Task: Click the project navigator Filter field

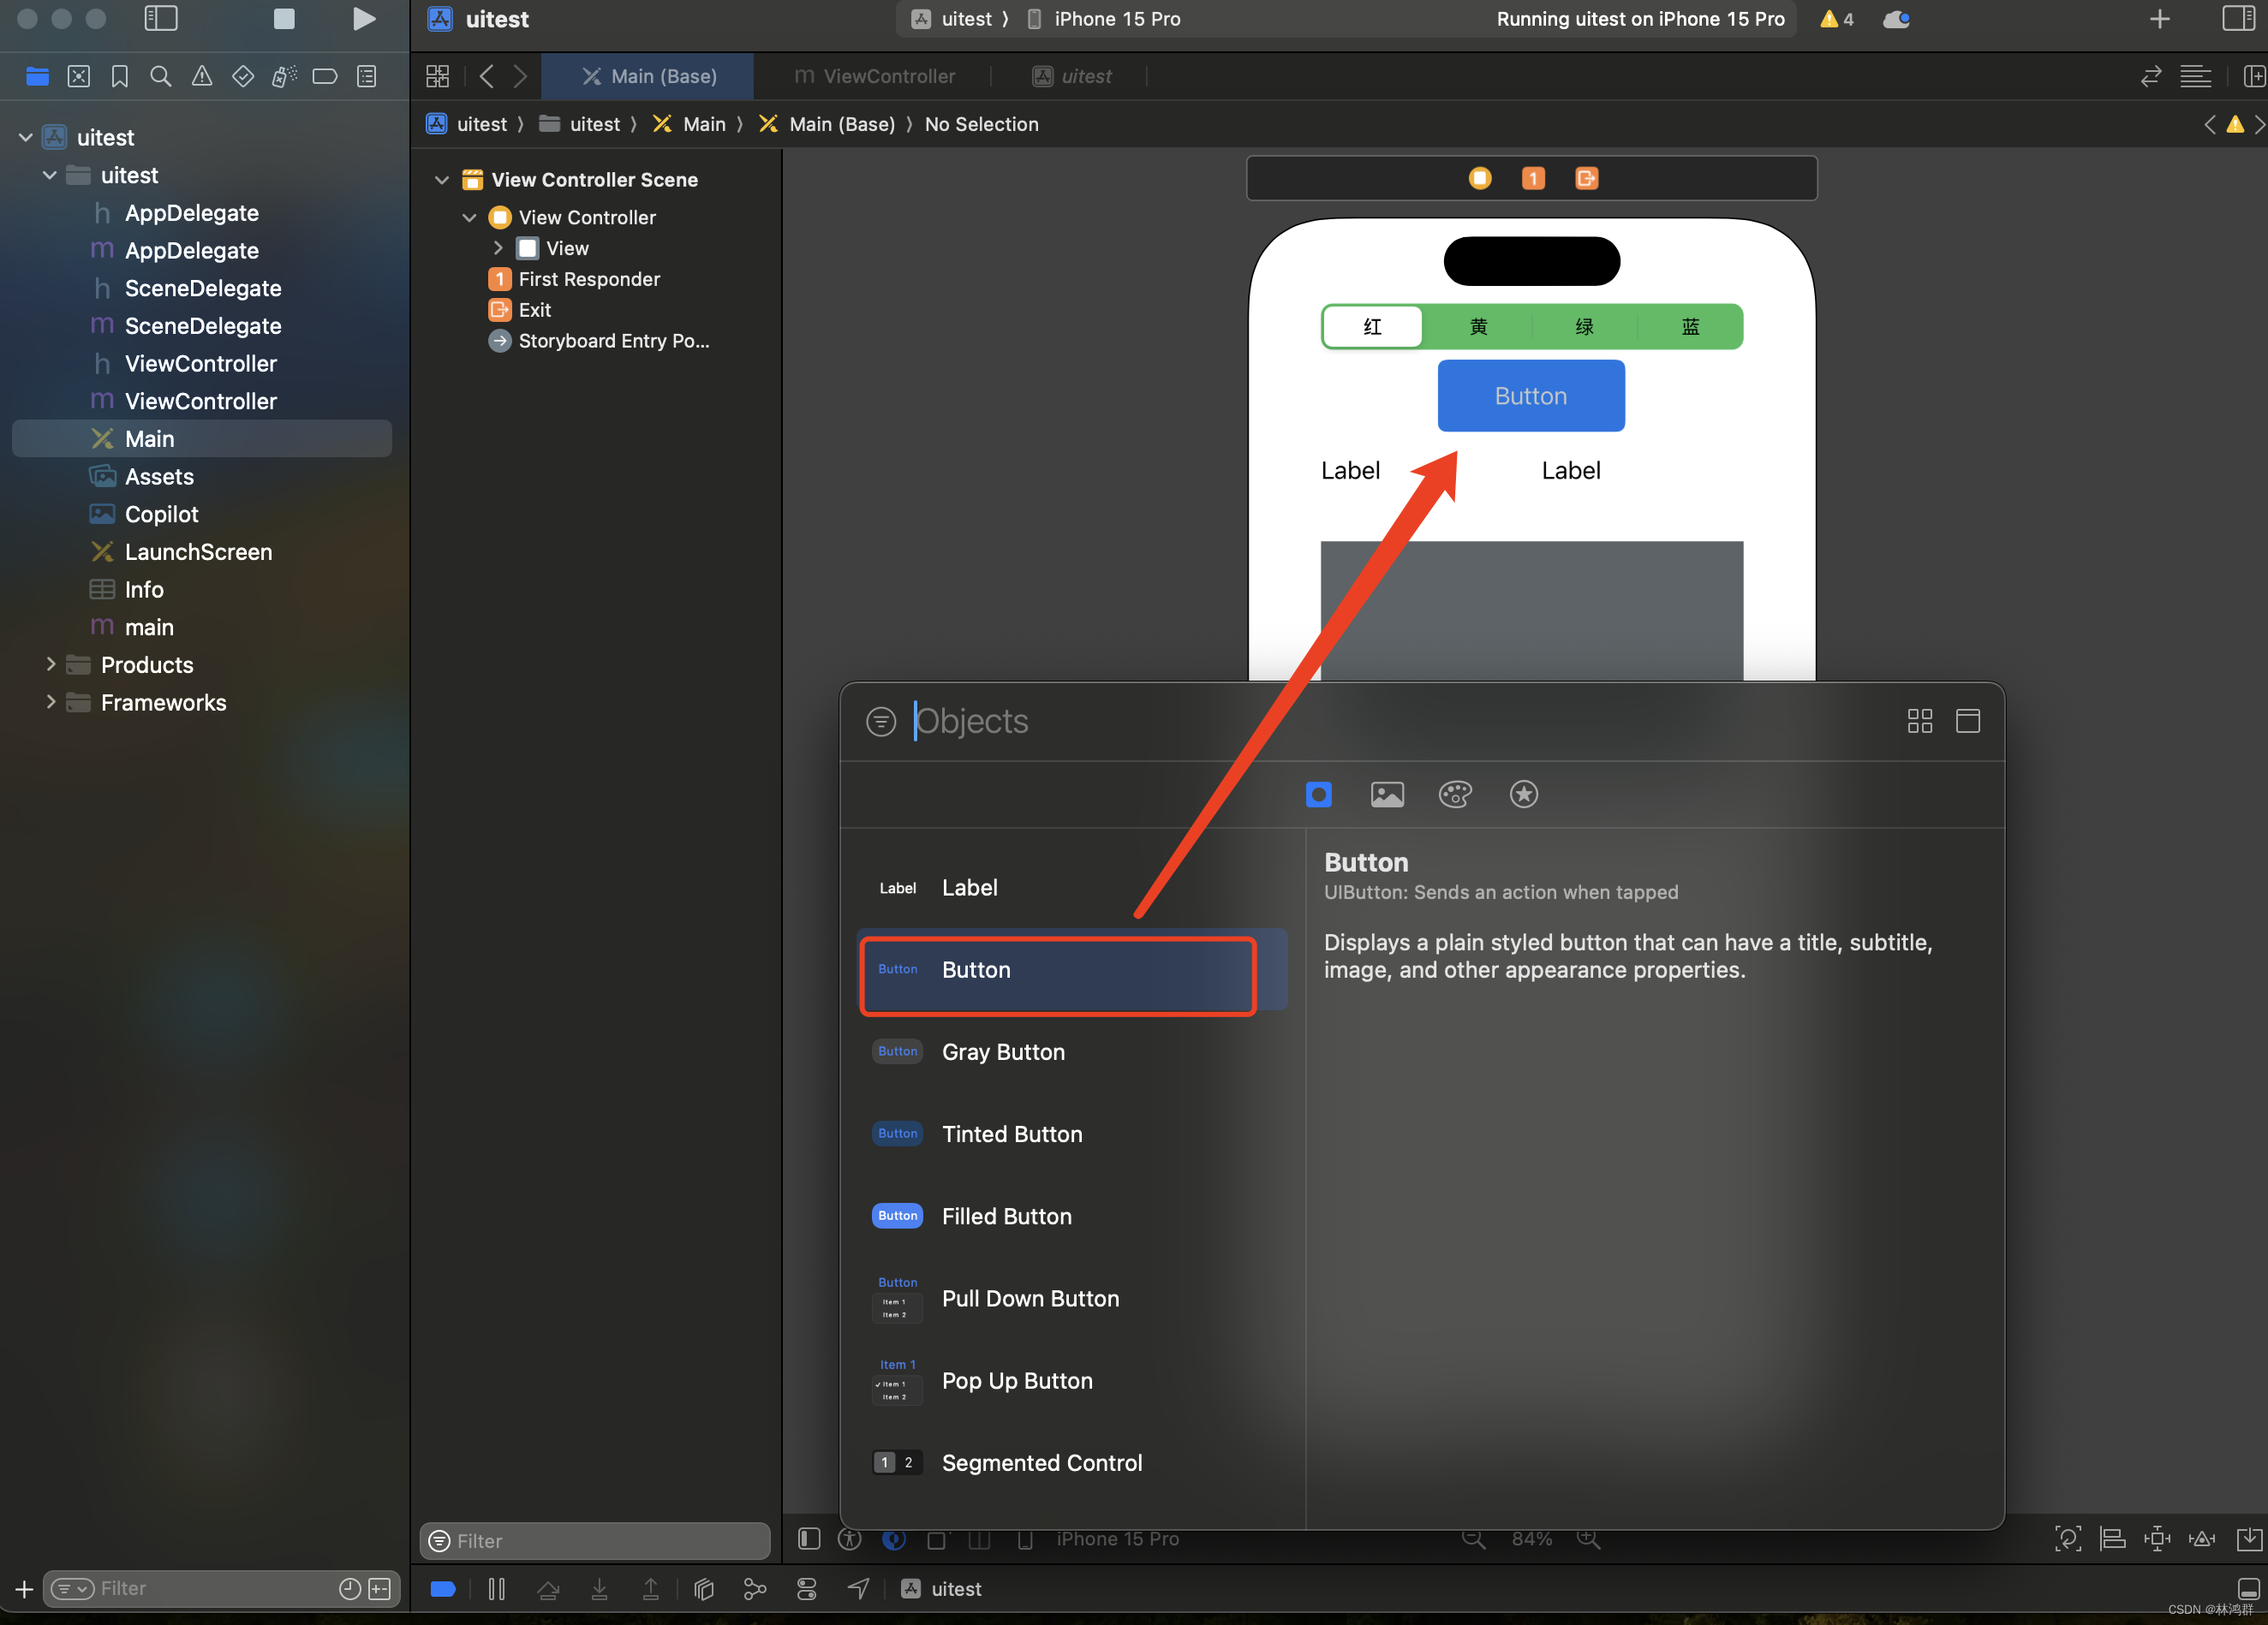Action: pos(222,1588)
